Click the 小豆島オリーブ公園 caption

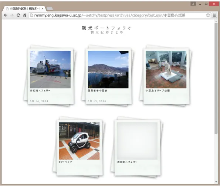pyautogui.click(x=158, y=91)
